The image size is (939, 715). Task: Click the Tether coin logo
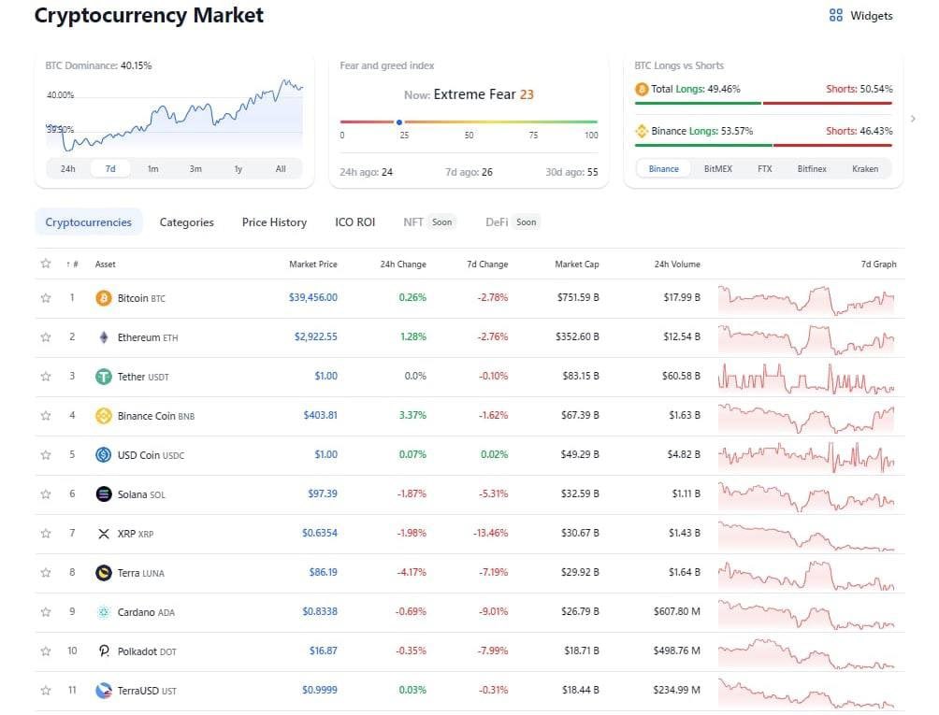(104, 377)
